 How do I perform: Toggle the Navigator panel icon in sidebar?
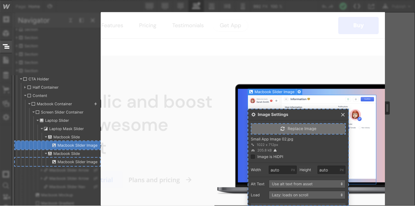(x=6, y=46)
